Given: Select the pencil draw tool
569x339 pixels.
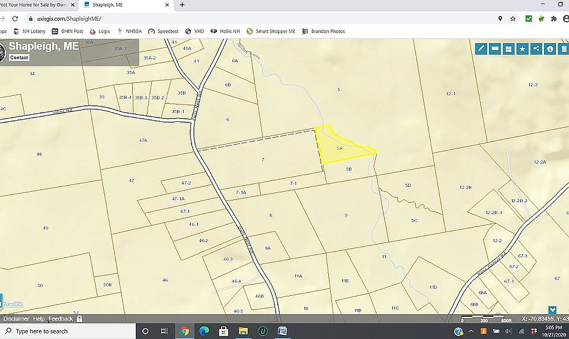Looking at the screenshot, I should [x=481, y=49].
